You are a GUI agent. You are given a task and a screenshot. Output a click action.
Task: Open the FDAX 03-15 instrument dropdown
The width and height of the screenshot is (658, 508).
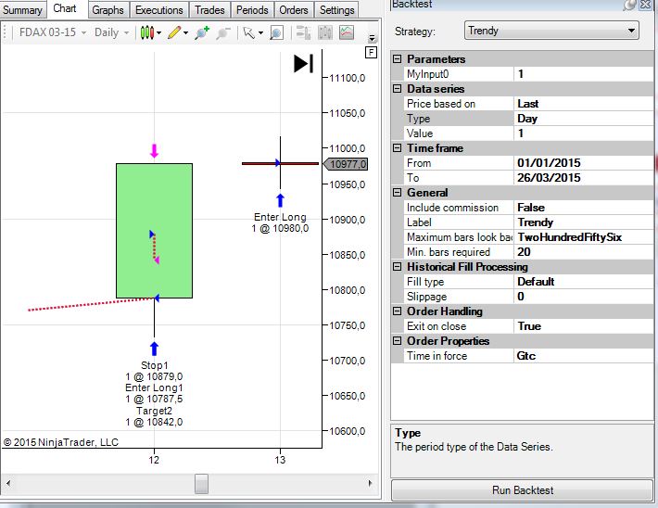point(53,32)
